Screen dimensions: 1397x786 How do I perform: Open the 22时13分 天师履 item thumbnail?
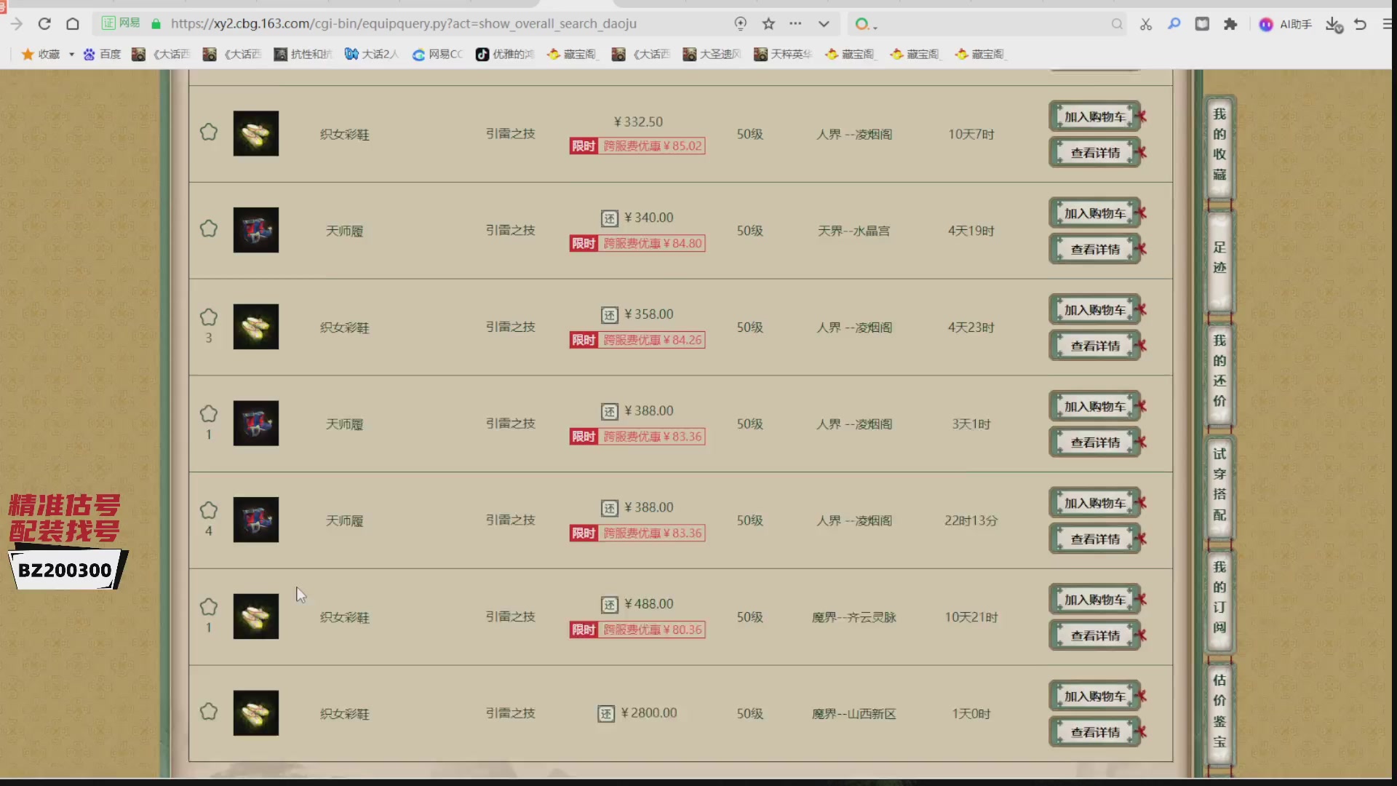pyautogui.click(x=255, y=520)
